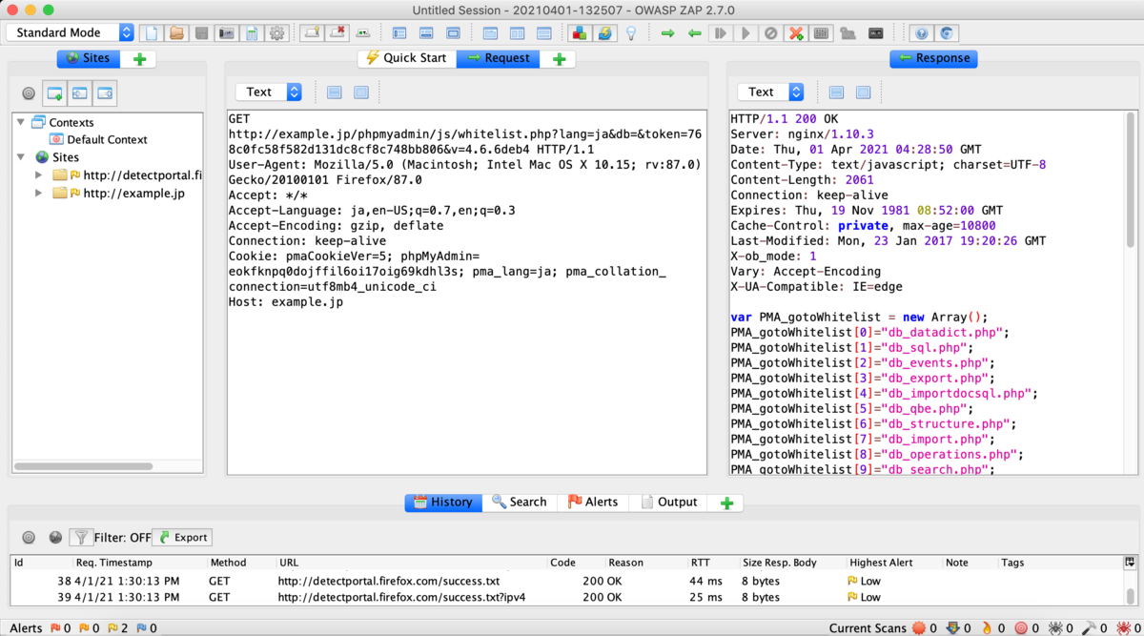
Task: Select history row for success.txt?ipv4
Action: click(573, 597)
